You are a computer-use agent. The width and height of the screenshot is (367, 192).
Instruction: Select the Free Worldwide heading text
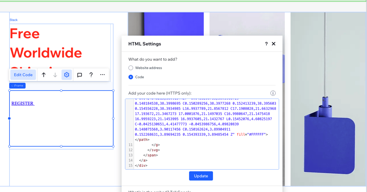point(46,43)
